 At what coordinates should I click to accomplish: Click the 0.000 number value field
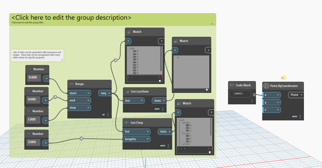pos(34,77)
